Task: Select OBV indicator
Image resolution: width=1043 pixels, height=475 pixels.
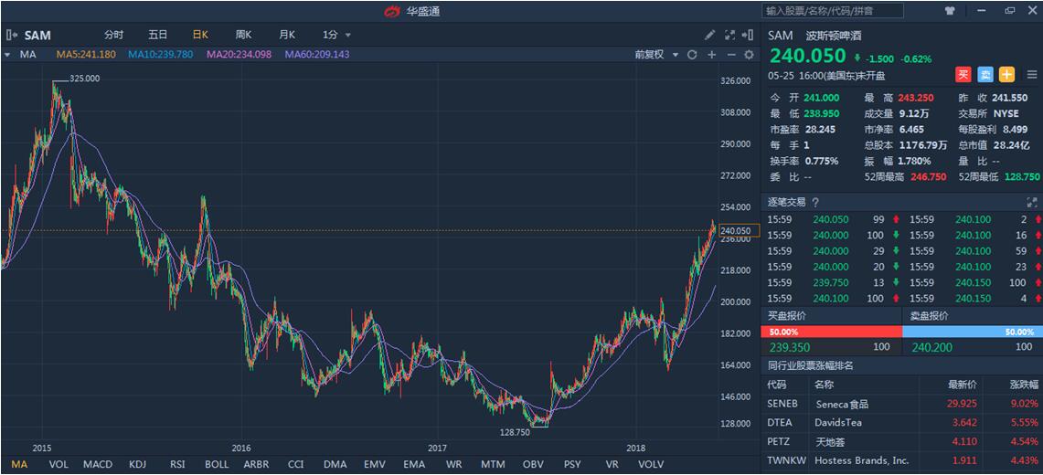Action: point(533,464)
